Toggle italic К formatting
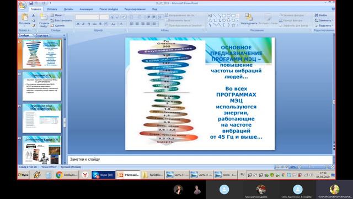 pyautogui.click(x=83, y=24)
